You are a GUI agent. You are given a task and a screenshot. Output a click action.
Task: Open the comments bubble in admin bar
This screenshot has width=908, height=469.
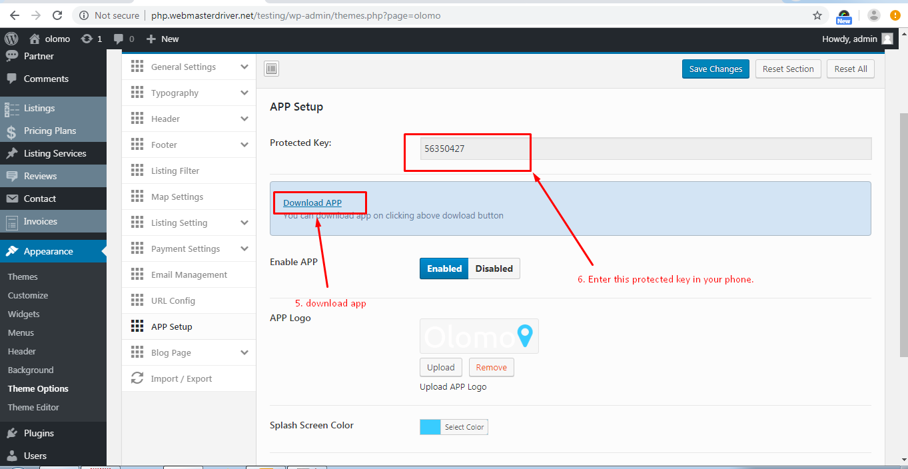click(x=119, y=39)
